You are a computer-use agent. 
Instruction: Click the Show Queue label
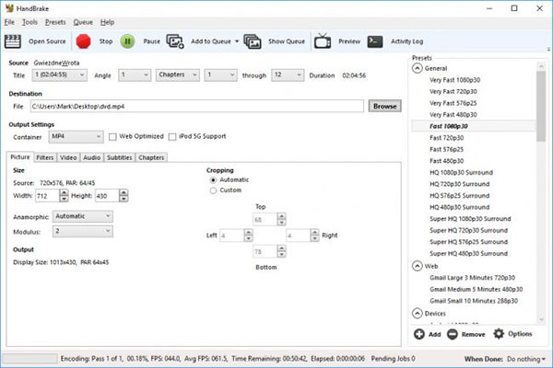point(287,41)
